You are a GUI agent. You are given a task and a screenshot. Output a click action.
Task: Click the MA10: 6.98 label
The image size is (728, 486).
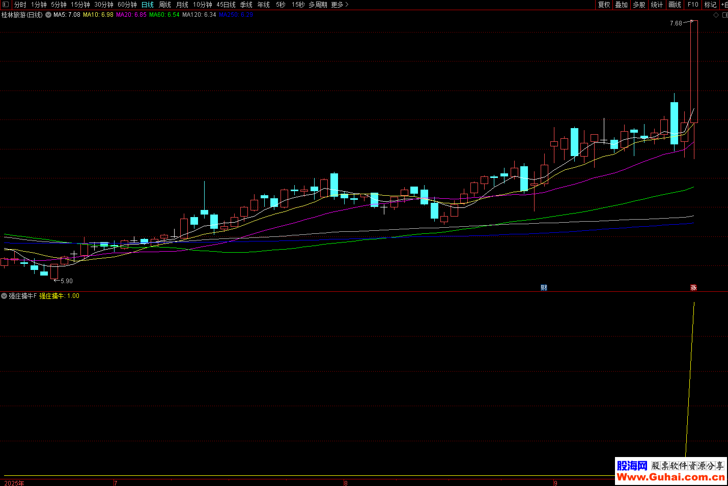98,15
